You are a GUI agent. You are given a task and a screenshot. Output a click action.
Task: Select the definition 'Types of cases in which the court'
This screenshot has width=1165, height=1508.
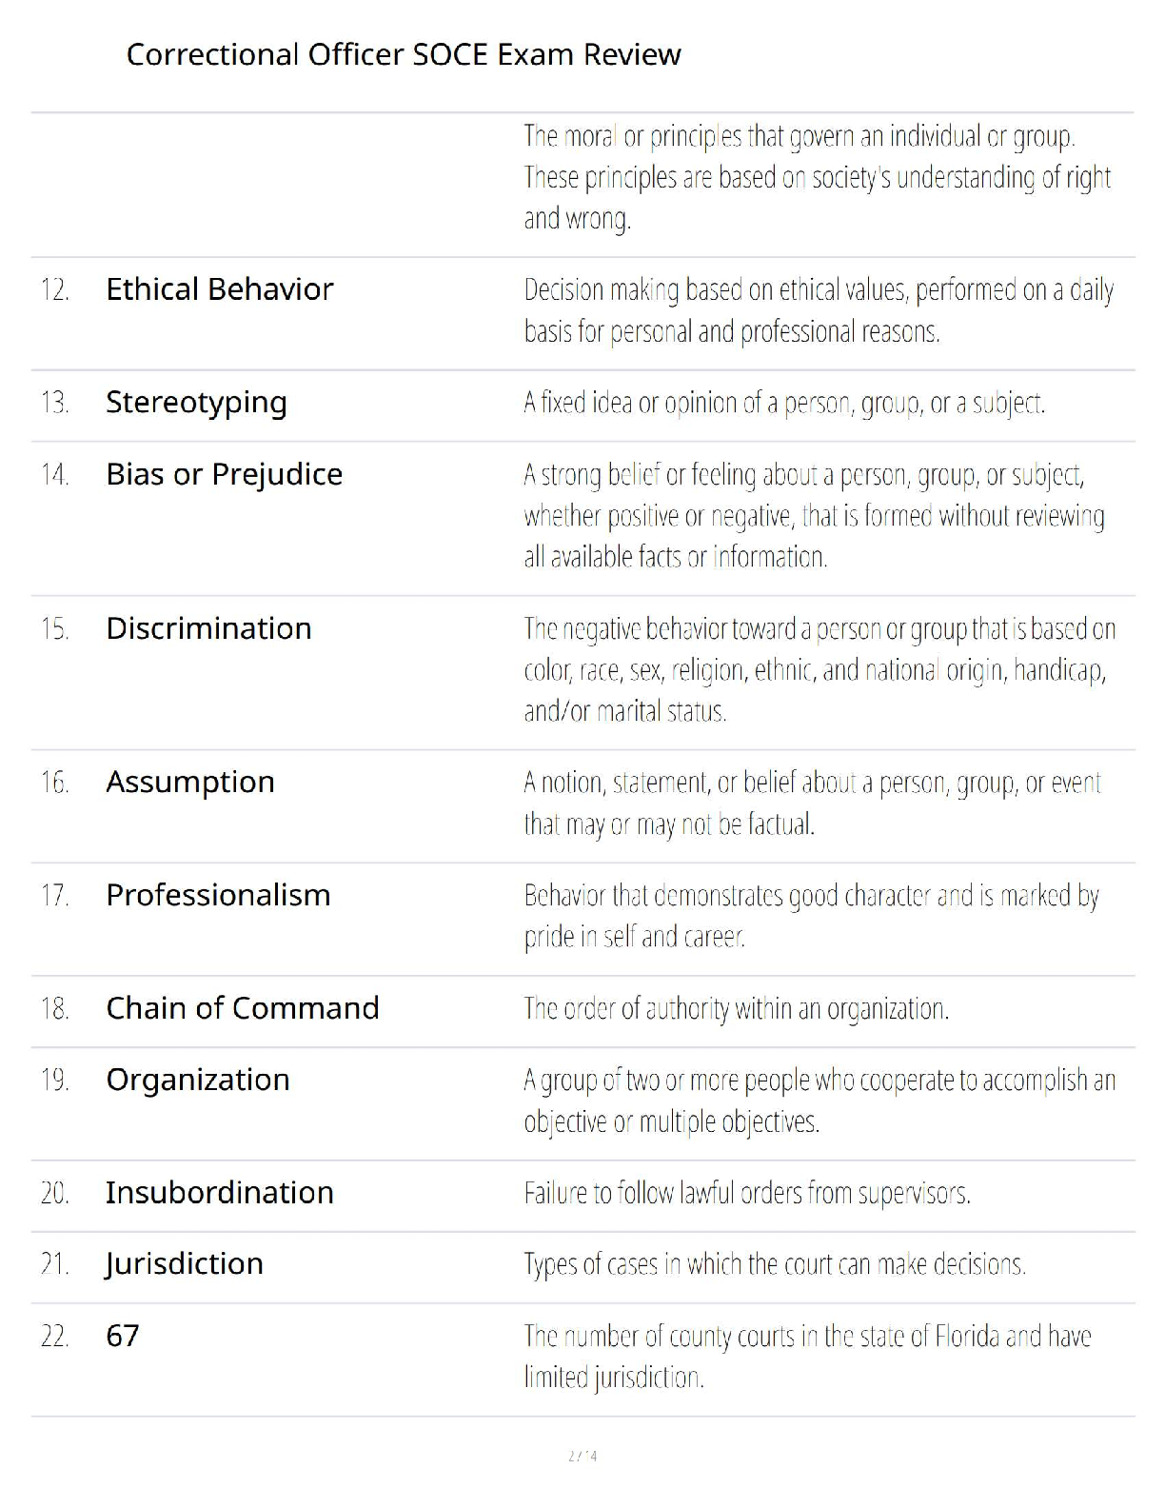[x=774, y=1264]
